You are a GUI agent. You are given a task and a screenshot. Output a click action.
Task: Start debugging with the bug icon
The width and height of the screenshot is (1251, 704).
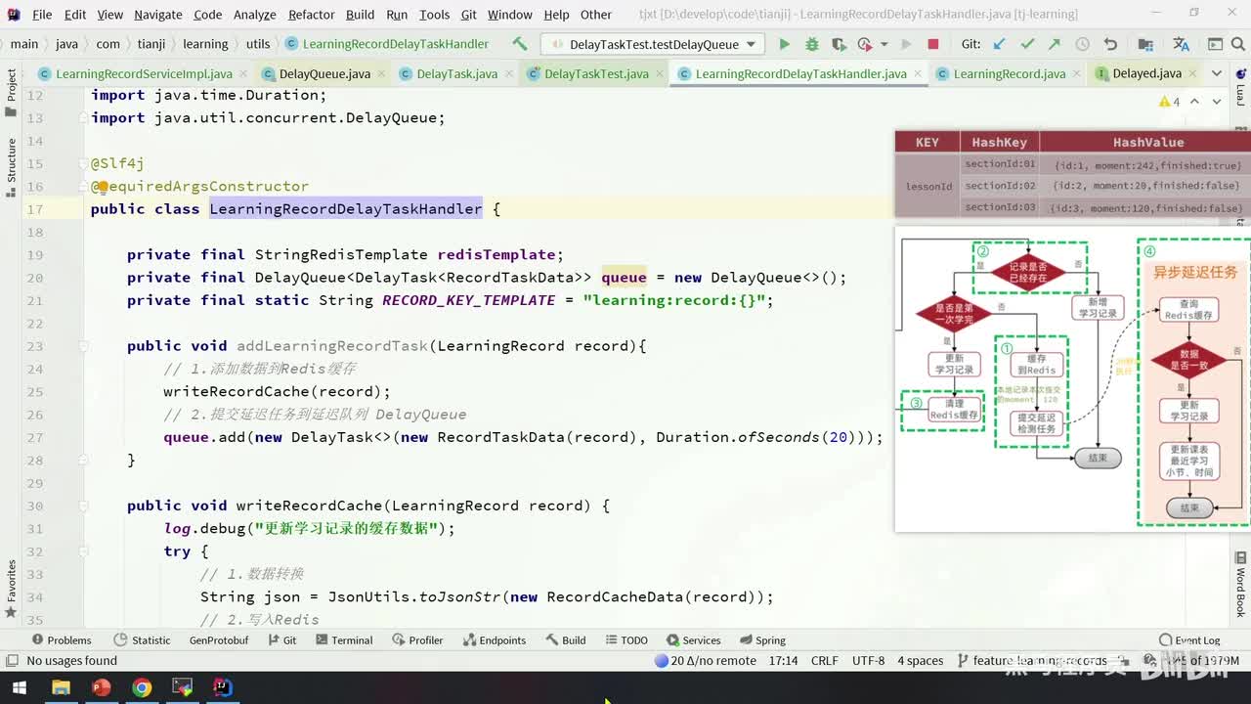pyautogui.click(x=811, y=44)
